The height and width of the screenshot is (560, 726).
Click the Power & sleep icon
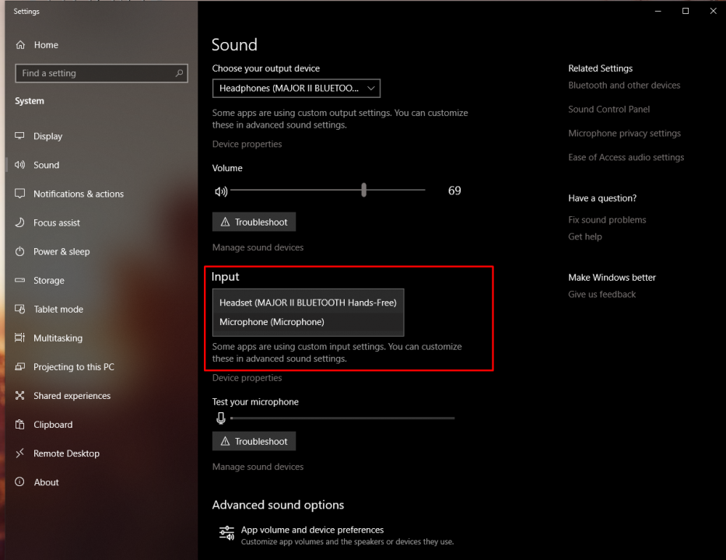(x=20, y=252)
